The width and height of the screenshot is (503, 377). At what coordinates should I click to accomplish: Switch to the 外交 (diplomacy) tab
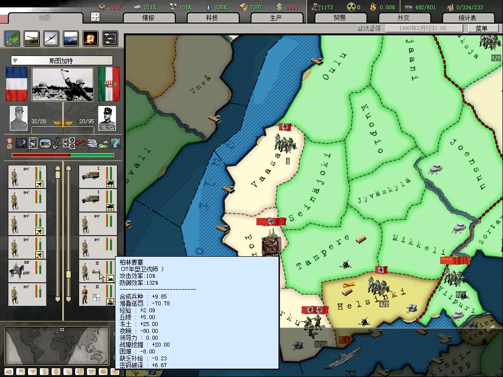[403, 18]
